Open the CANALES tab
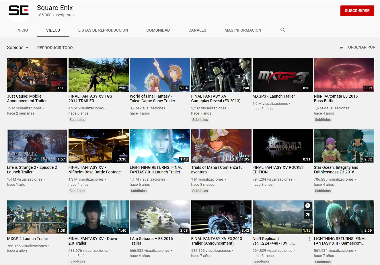380x265 pixels. point(197,30)
